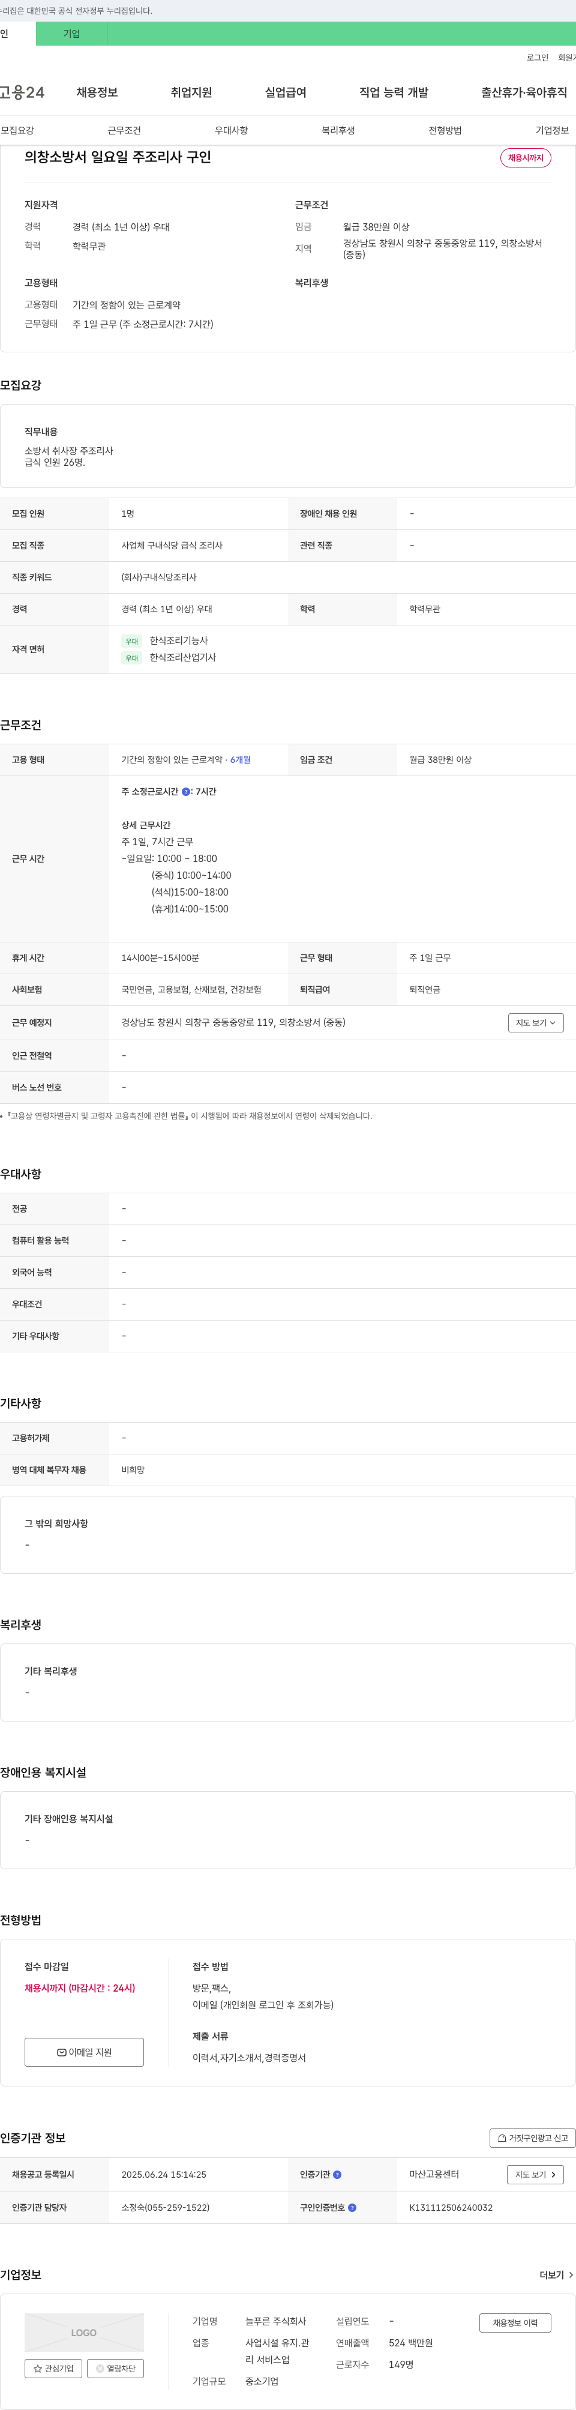The image size is (576, 2410).
Task: Click the 14시00분~15시00분 break time cell
Action: click(160, 958)
